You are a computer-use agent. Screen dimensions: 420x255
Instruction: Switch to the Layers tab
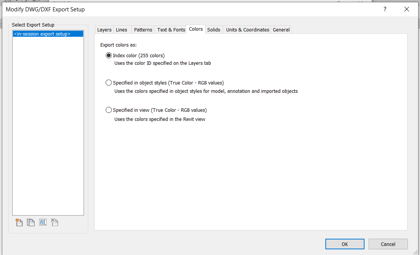[x=104, y=30]
